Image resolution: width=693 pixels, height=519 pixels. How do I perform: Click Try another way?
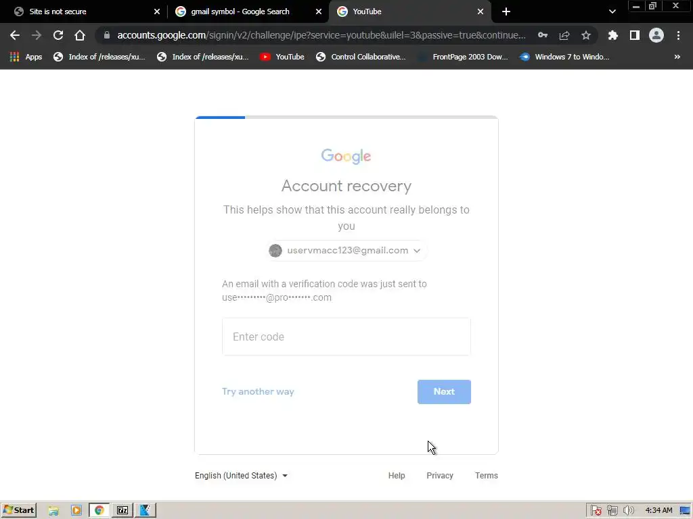258,392
